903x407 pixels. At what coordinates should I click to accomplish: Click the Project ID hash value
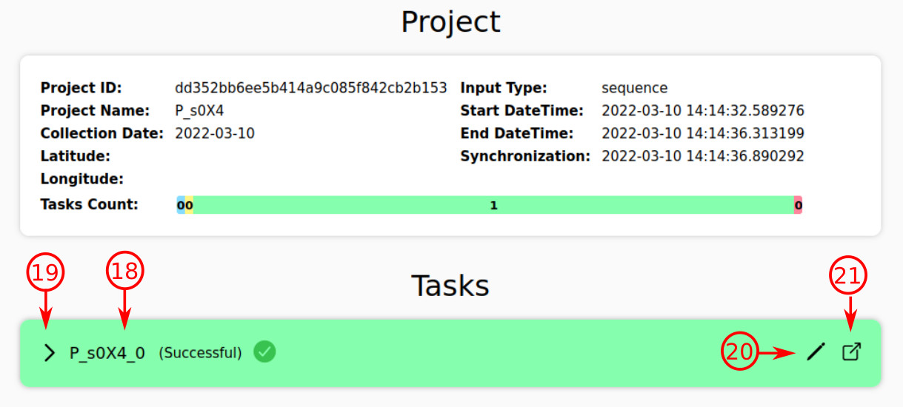point(311,88)
